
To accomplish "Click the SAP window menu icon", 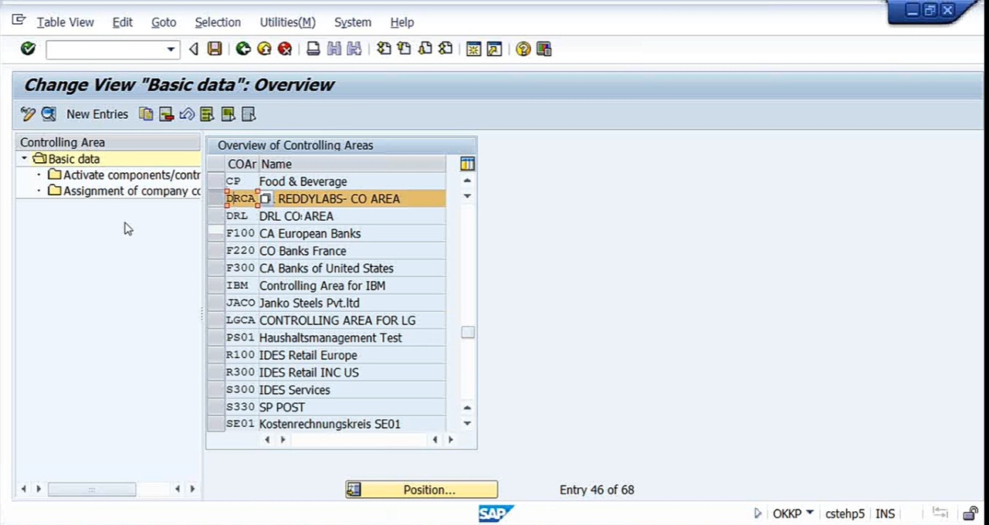I will click(x=19, y=21).
